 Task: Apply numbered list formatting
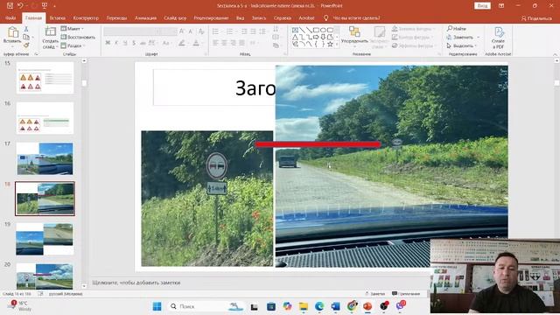230,31
